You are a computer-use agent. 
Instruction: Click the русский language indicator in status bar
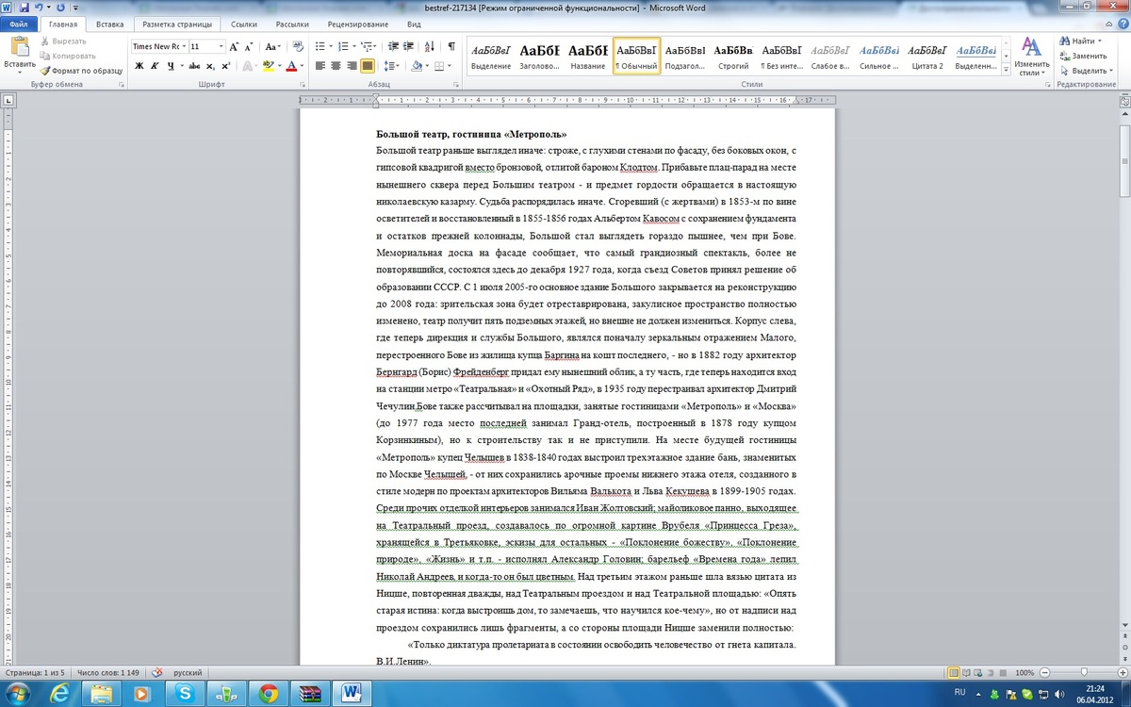[187, 672]
